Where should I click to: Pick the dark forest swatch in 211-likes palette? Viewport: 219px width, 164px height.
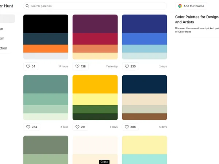(x=95, y=117)
